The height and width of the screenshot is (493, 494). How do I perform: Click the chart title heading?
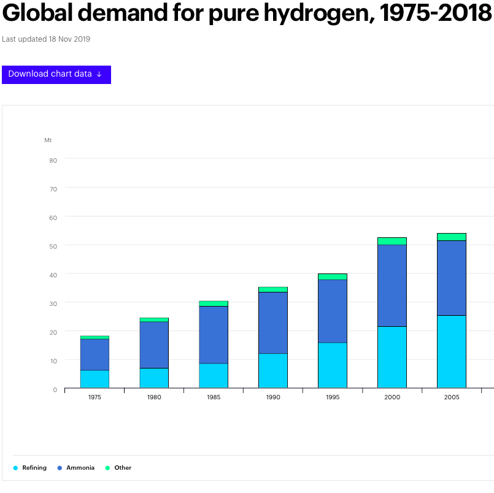pyautogui.click(x=245, y=13)
